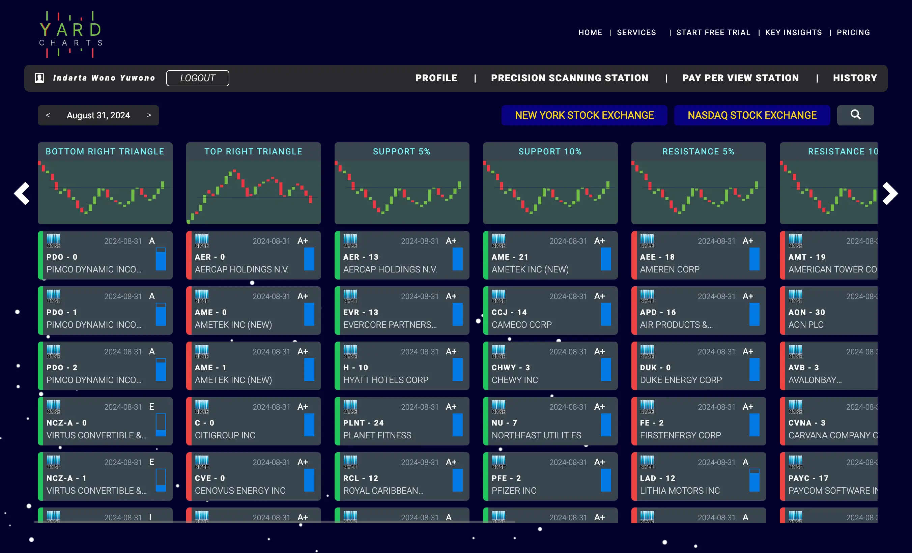Click the NYSE icon on APD - 16 card
The height and width of the screenshot is (553, 912).
point(647,296)
